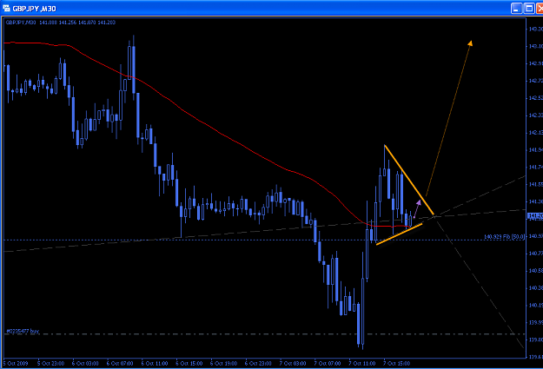The width and height of the screenshot is (543, 369).
Task: Click the 141.74 price scale label
Action: tap(535, 167)
